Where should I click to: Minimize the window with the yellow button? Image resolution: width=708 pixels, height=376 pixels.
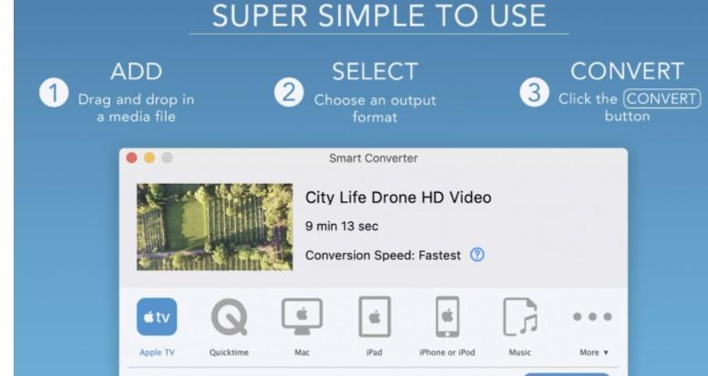pyautogui.click(x=149, y=158)
